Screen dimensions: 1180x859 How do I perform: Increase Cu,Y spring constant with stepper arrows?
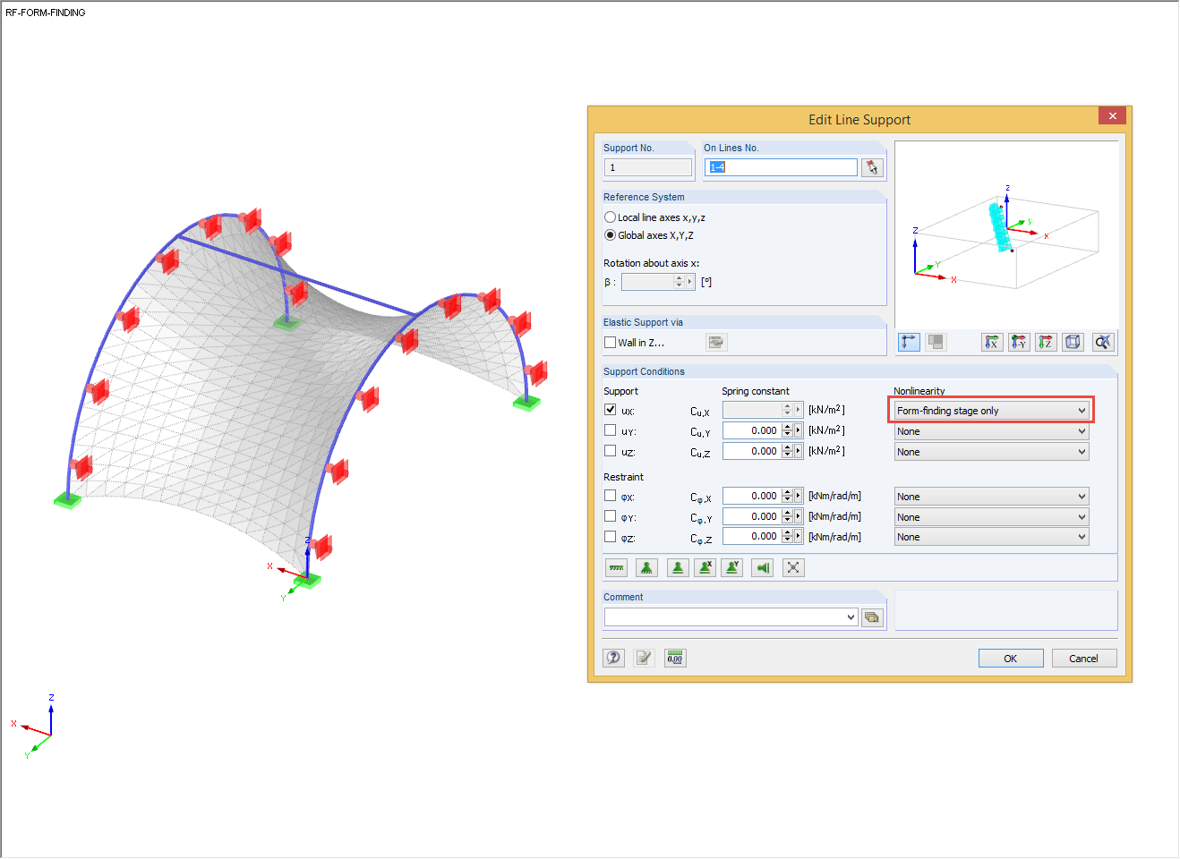(788, 429)
